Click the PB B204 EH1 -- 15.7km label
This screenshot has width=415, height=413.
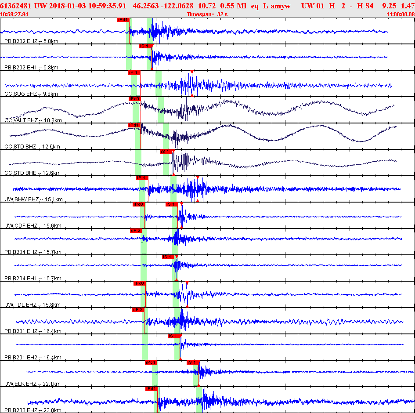tap(33, 278)
